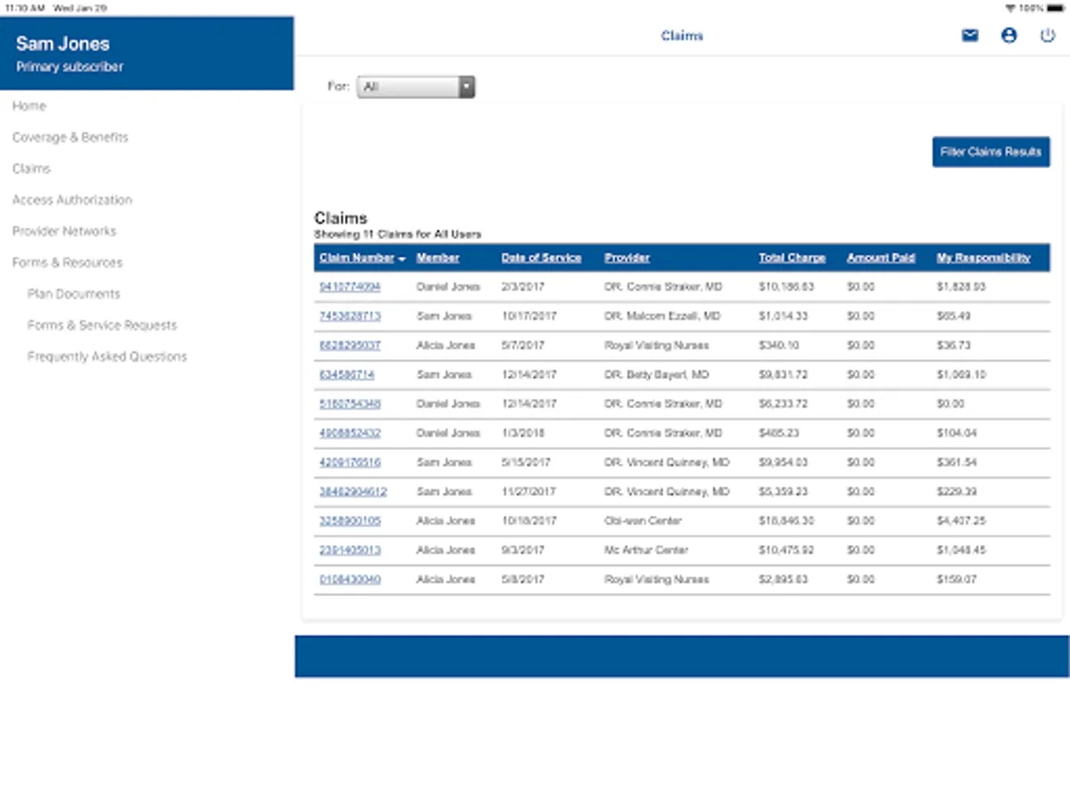The height and width of the screenshot is (802, 1070).
Task: Select Forms & Resources menu item
Action: point(68,262)
